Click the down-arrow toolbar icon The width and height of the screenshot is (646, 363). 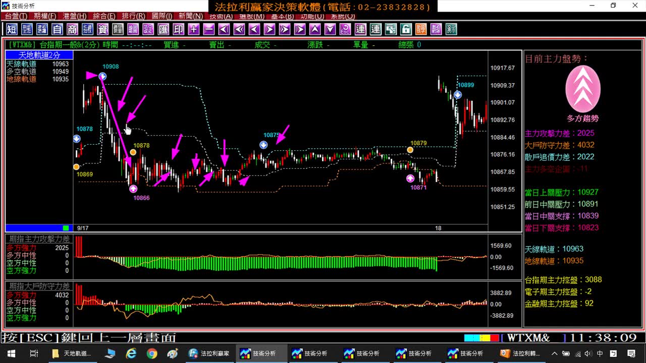click(330, 29)
